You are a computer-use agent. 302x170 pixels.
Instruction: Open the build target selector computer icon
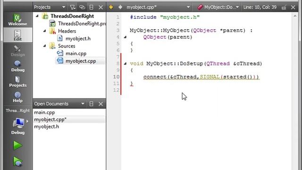(18, 123)
